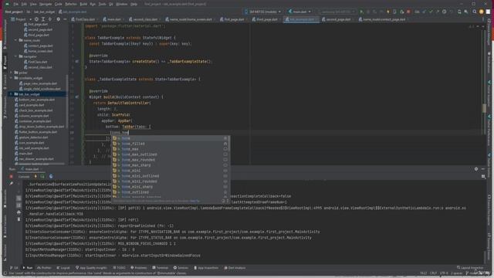Open the Edit menu
494x278 pixels.
pos(24,4)
